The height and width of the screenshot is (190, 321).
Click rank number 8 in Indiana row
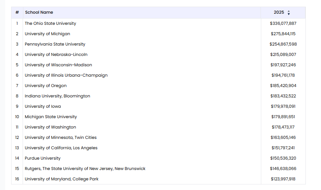pyautogui.click(x=17, y=96)
